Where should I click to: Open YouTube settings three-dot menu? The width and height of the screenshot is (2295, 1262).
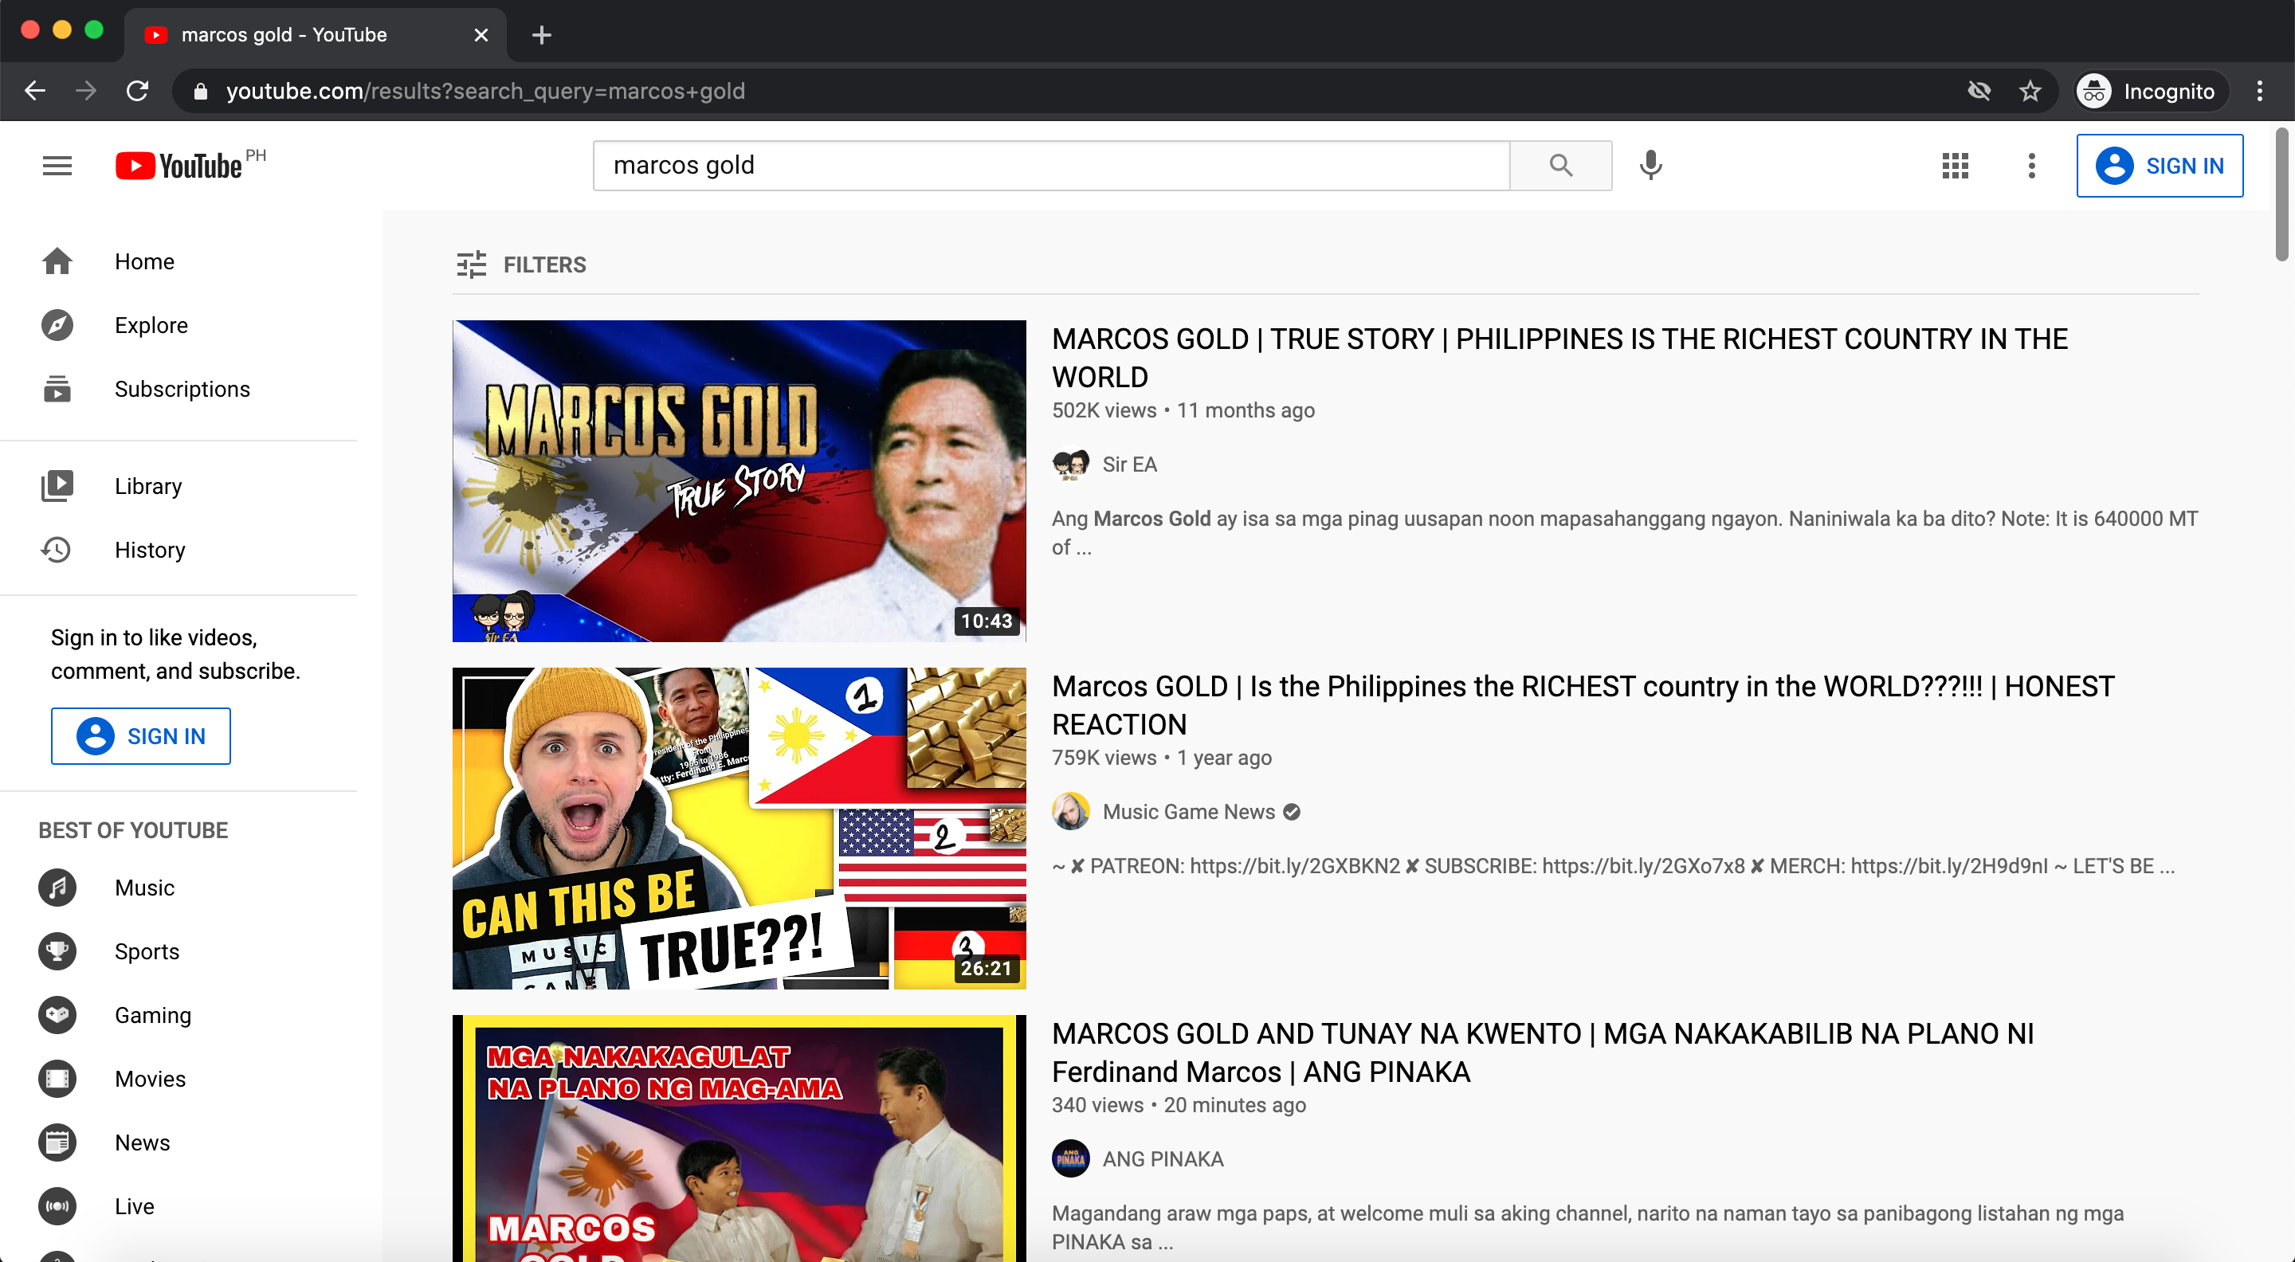2031,166
